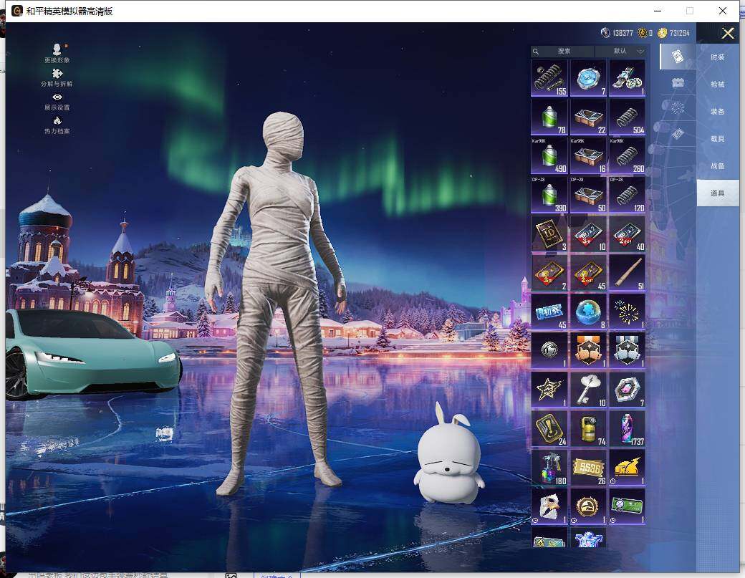Open 更换形象 change appearance option
745x578 pixels.
click(x=57, y=53)
